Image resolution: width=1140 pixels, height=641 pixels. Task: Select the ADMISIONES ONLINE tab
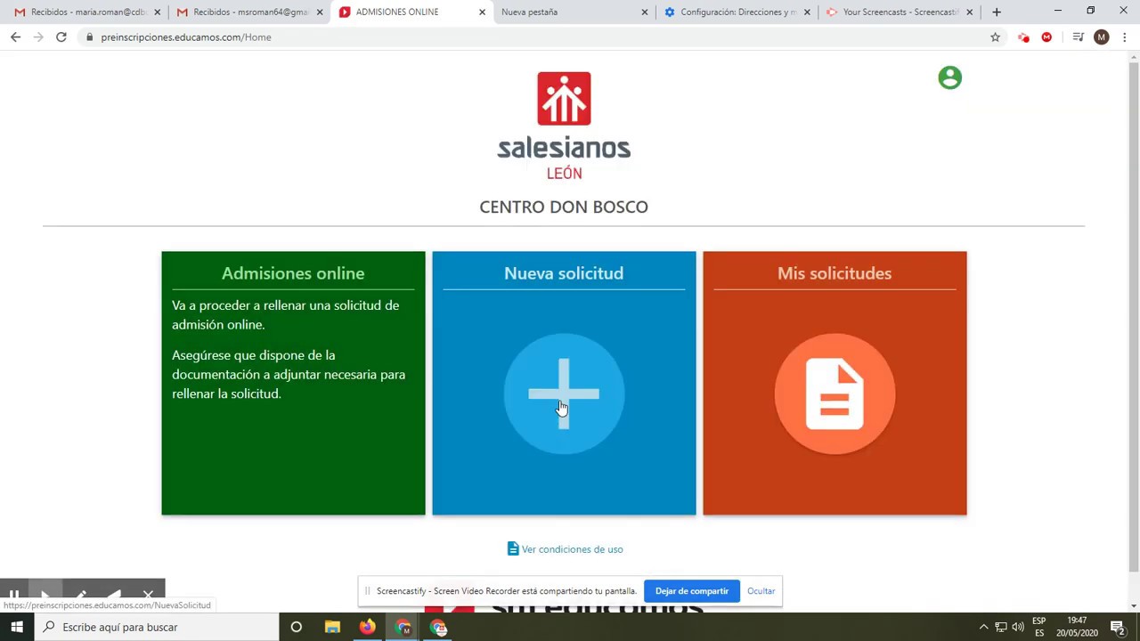point(411,12)
